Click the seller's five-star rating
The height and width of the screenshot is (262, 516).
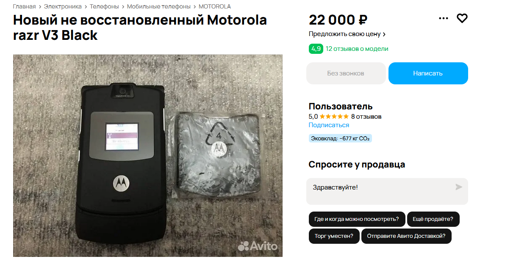pos(334,116)
